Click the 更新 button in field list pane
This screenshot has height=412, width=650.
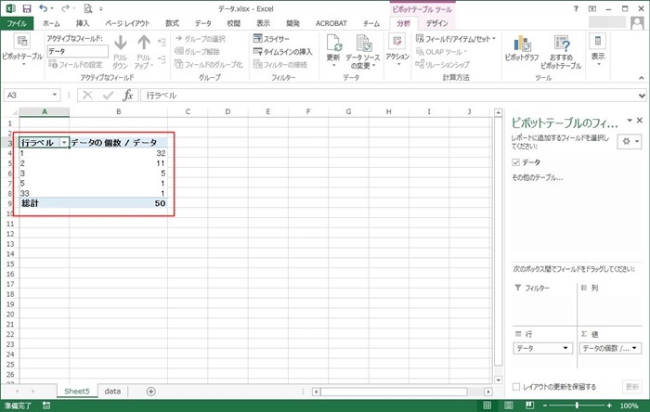click(x=632, y=387)
